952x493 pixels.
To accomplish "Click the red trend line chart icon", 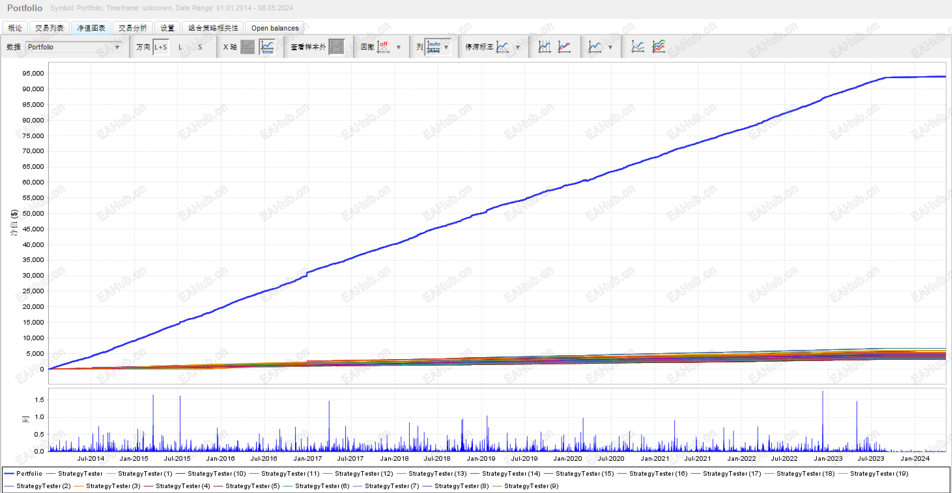I will coord(564,47).
